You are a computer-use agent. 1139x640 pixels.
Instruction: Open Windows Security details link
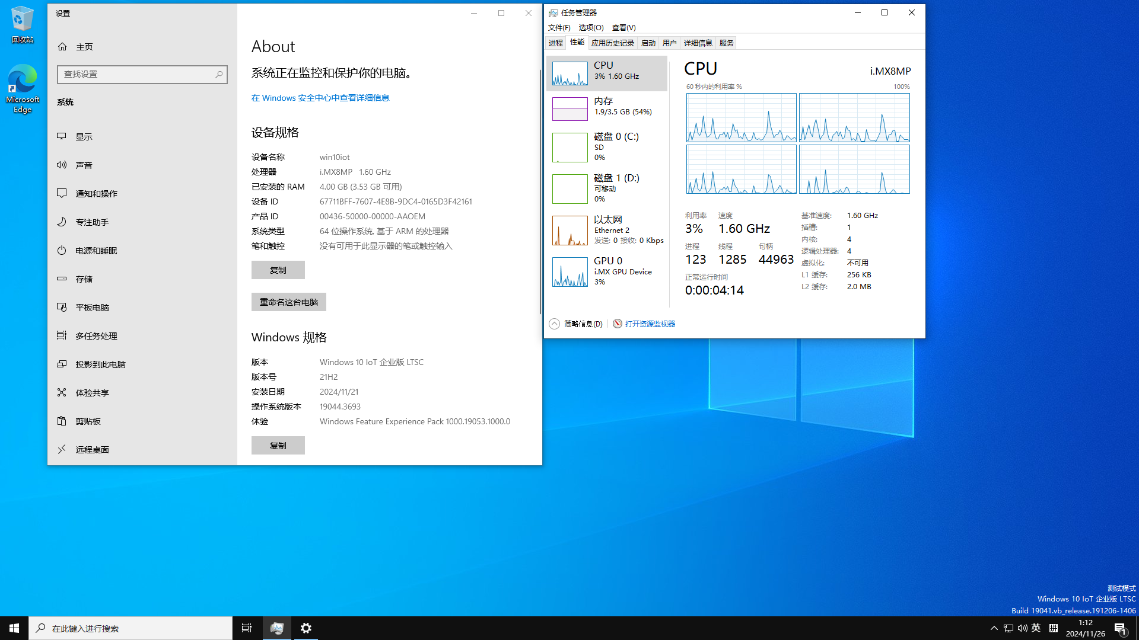coord(320,98)
